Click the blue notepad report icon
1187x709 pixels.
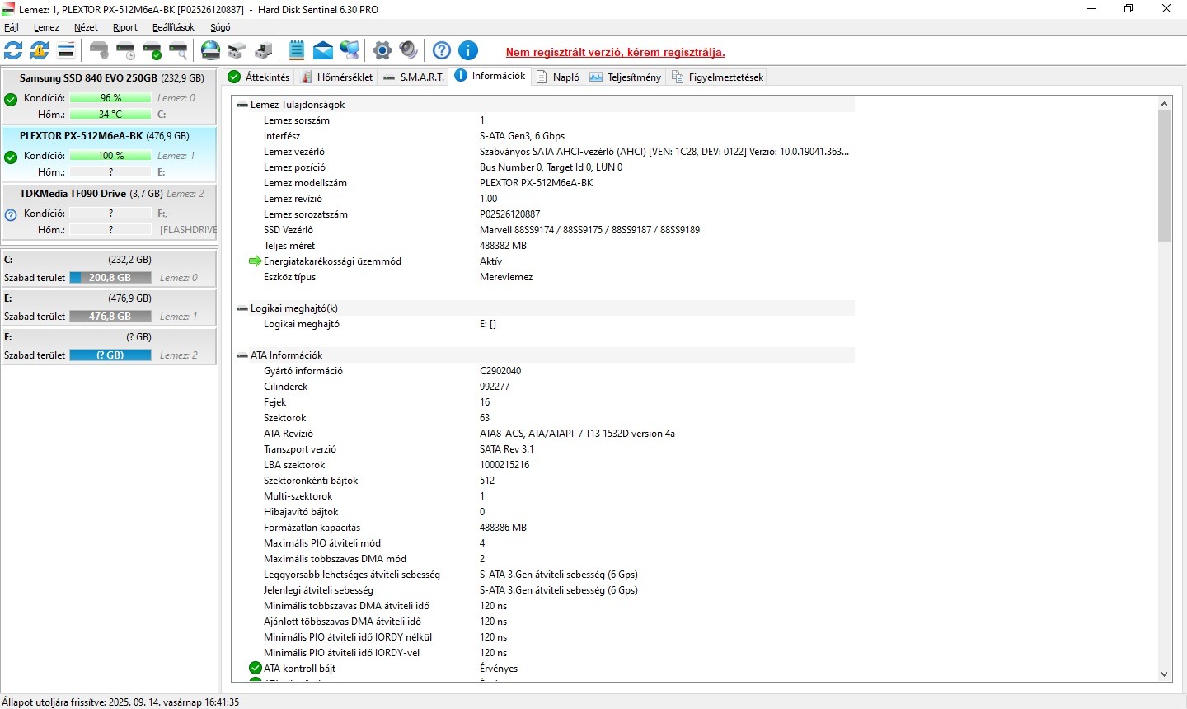click(297, 50)
